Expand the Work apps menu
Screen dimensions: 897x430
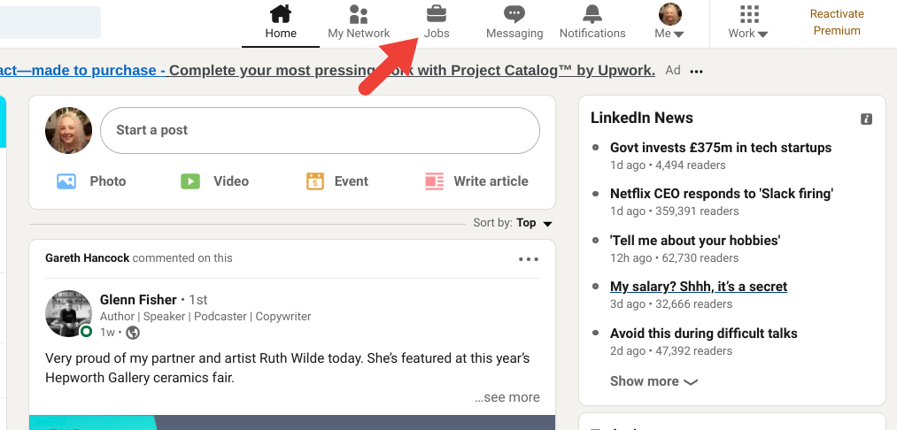point(747,22)
